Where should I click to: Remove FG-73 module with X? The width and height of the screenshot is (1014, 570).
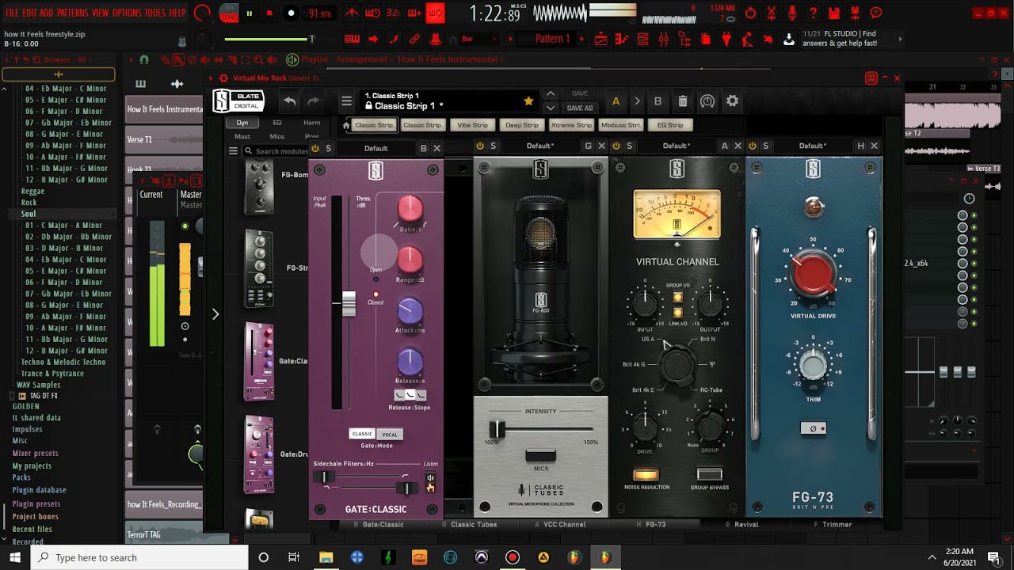click(874, 146)
